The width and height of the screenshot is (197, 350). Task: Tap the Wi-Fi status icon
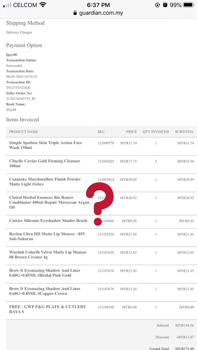click(43, 5)
